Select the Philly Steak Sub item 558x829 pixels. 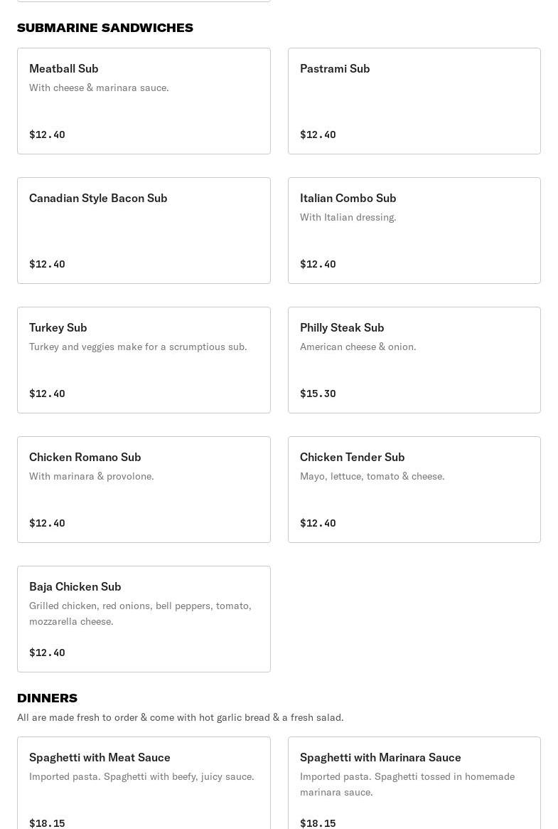coord(414,360)
